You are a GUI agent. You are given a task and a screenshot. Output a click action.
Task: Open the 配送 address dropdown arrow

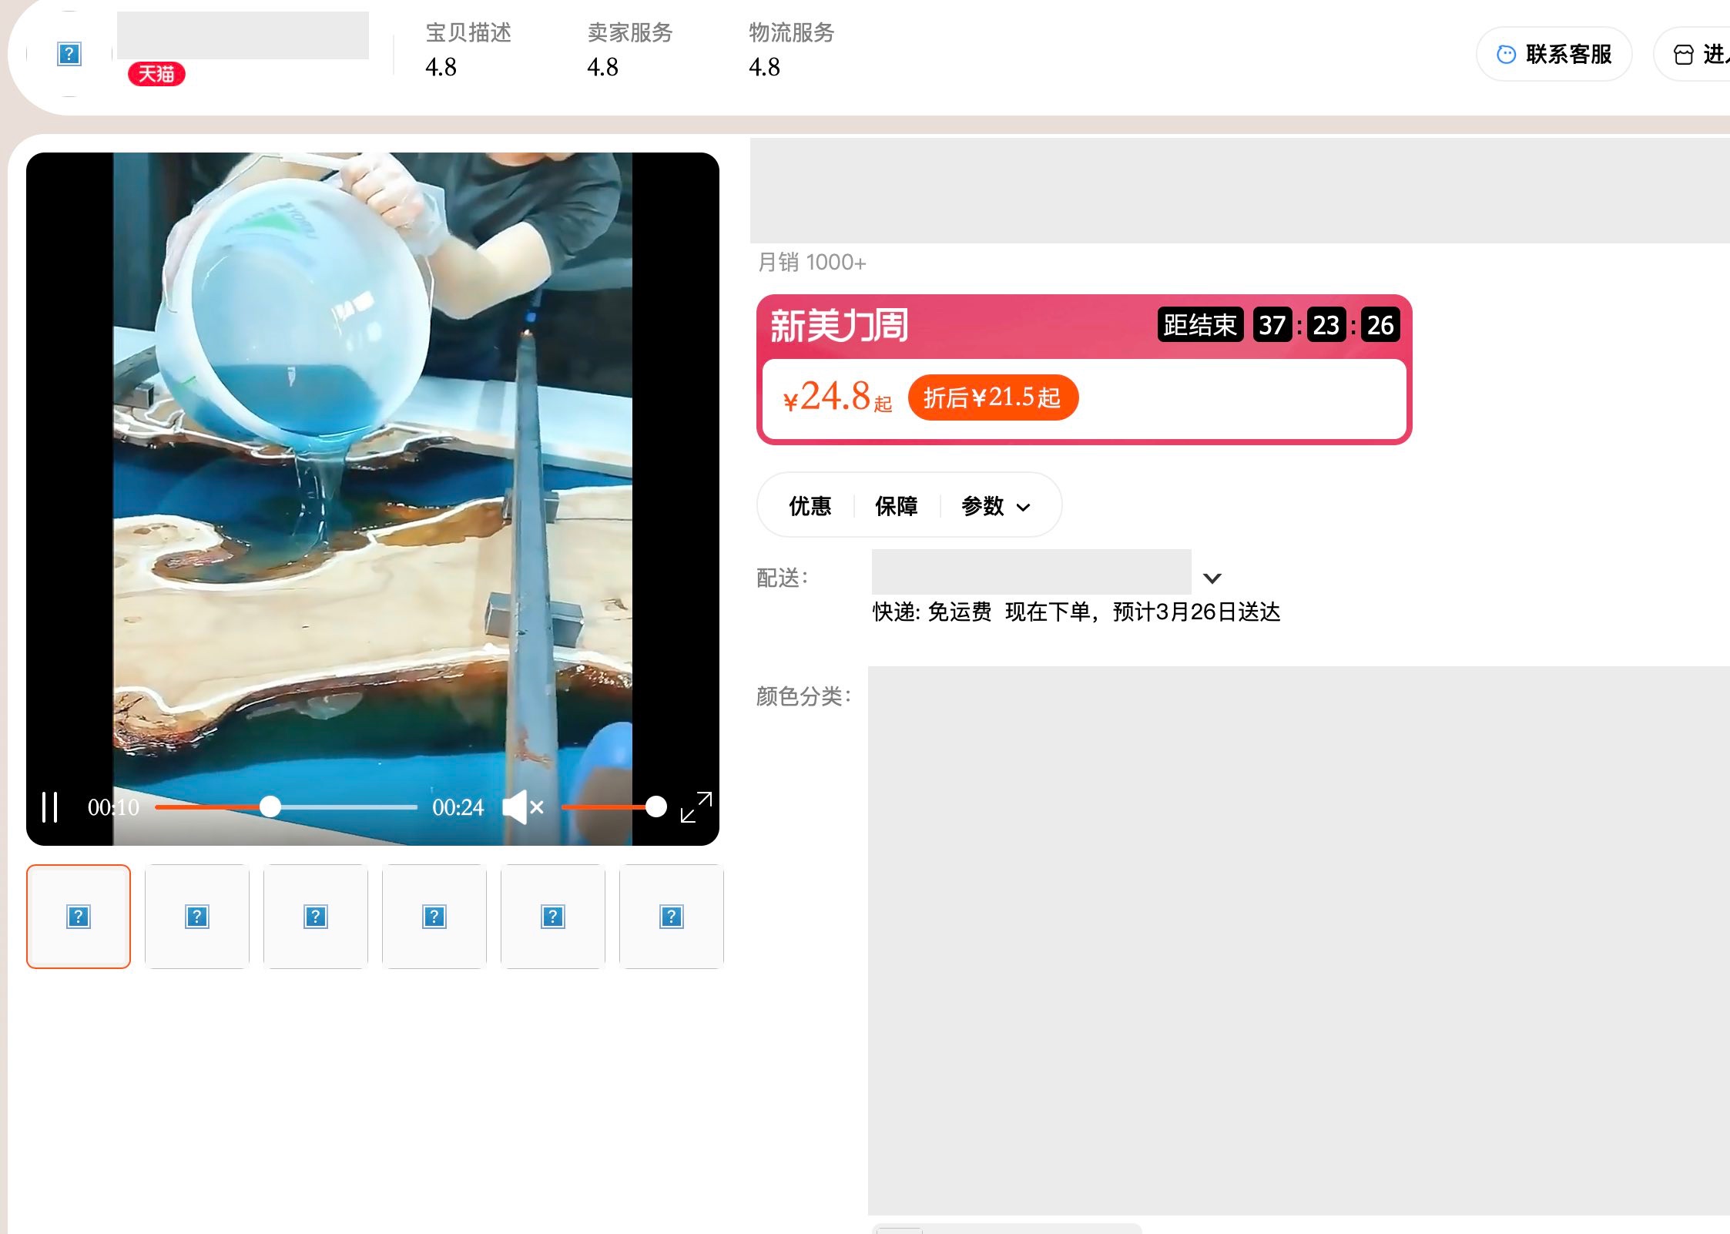pos(1212,578)
